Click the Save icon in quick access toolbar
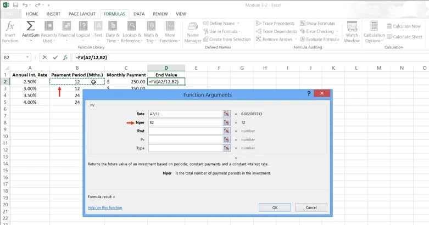Viewport: 429px width, 225px height. pos(15,5)
